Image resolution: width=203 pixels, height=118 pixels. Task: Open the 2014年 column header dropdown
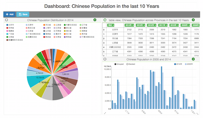pos(129,25)
